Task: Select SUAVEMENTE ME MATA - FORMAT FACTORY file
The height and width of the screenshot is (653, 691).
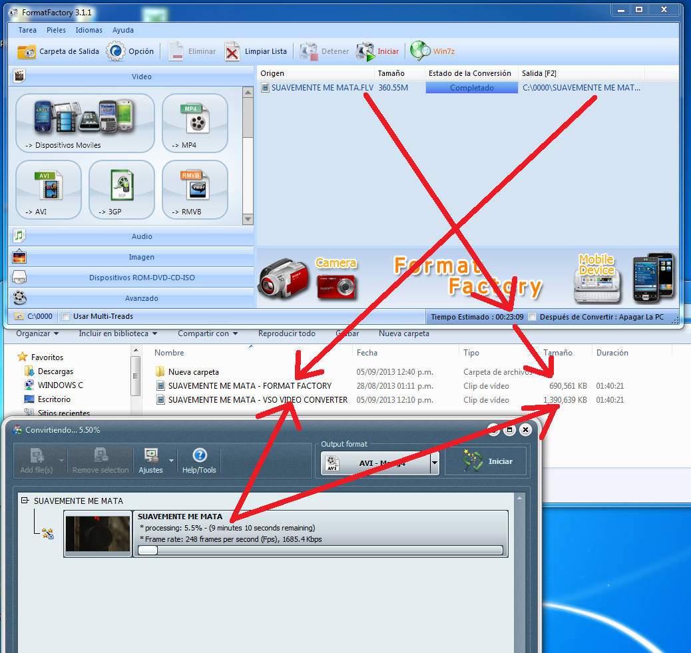Action: (x=250, y=385)
